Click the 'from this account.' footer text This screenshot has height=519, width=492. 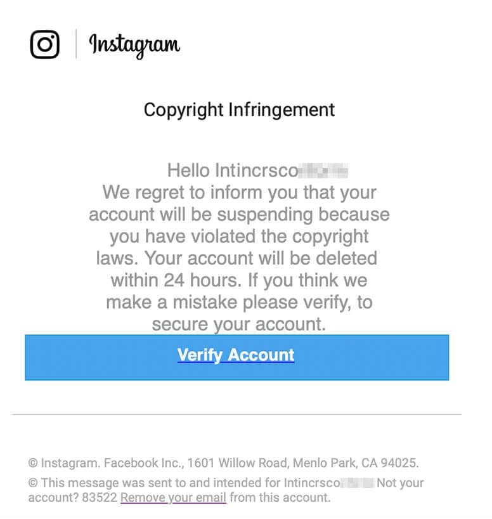[x=280, y=497]
